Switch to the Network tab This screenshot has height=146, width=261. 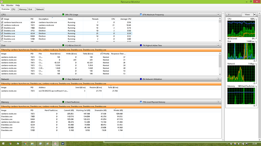coord(40,9)
